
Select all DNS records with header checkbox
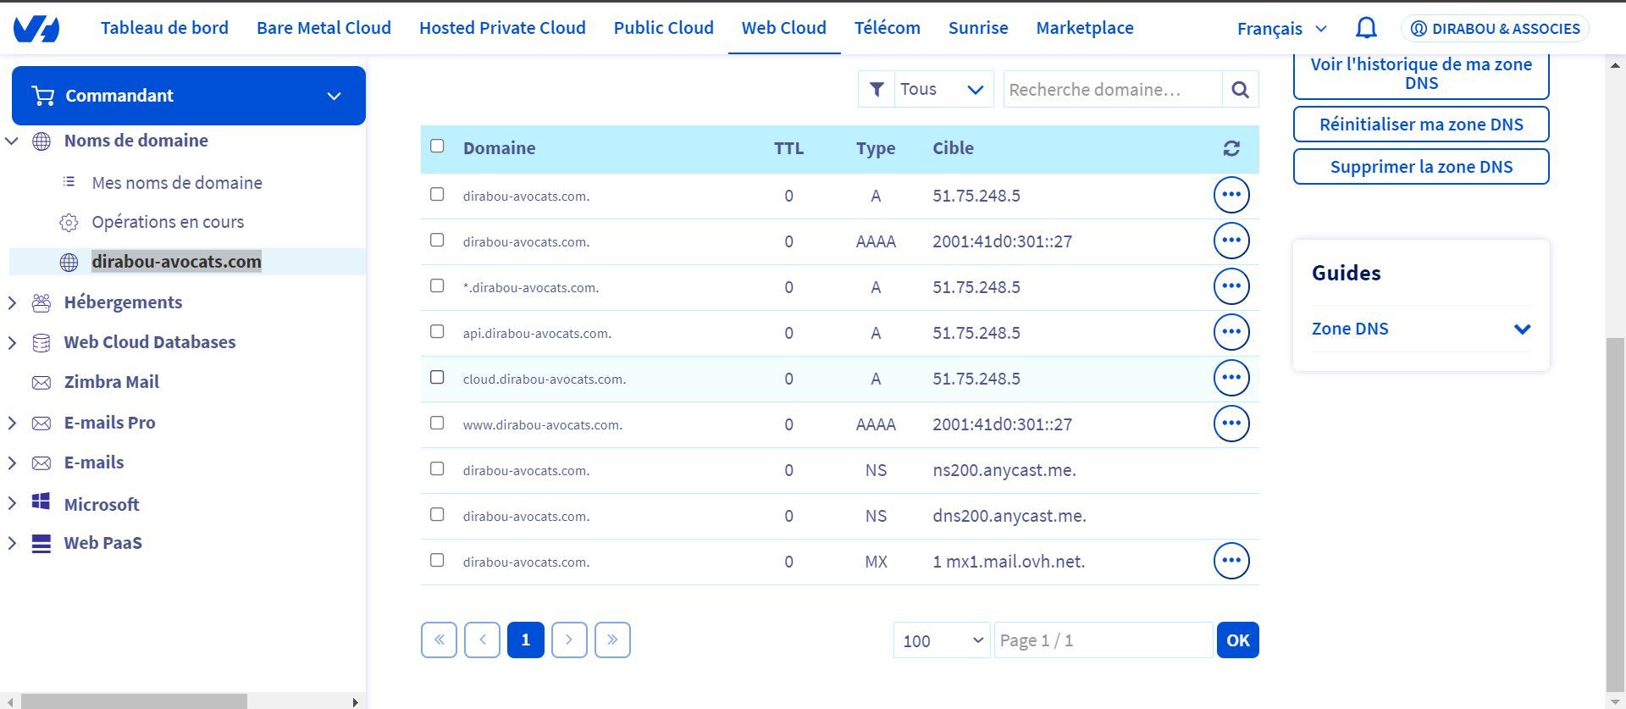437,146
